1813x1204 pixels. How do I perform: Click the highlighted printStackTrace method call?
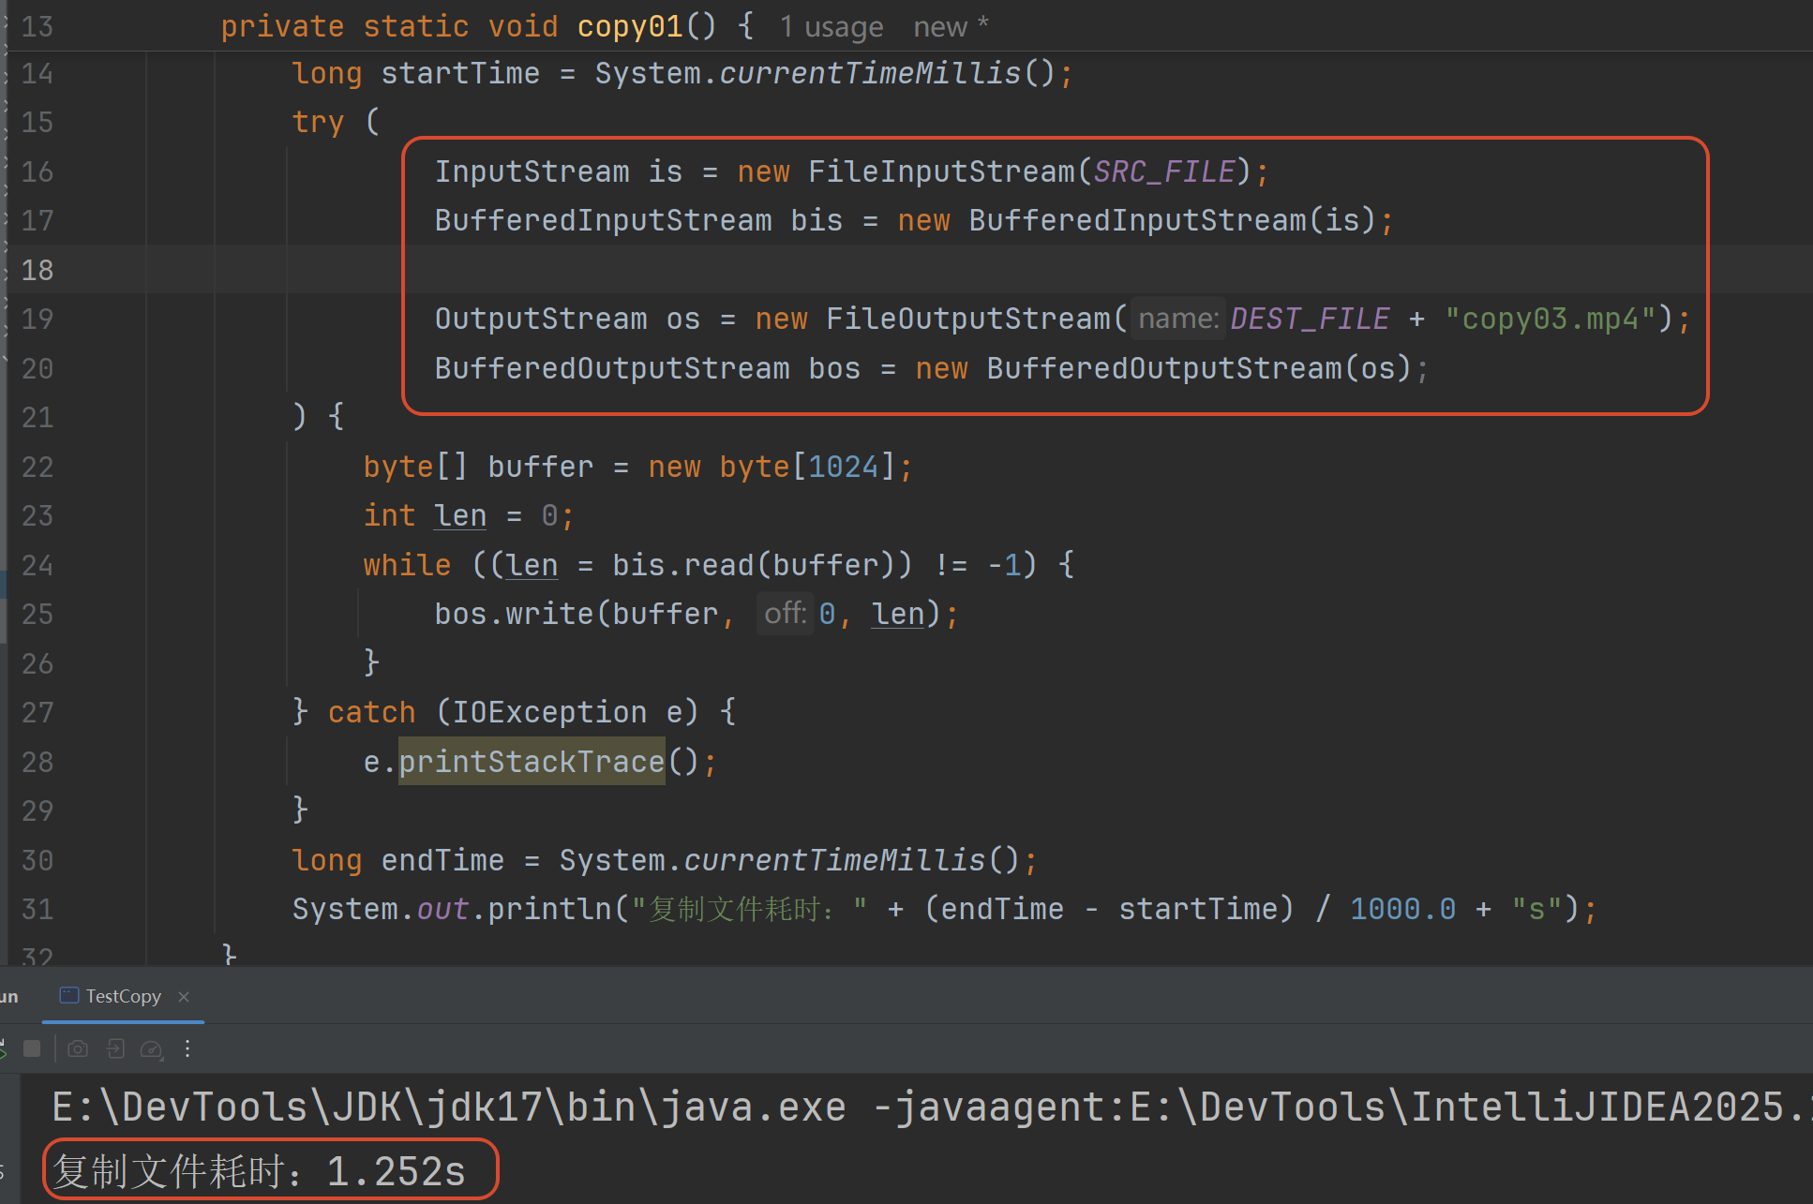pyautogui.click(x=531, y=761)
